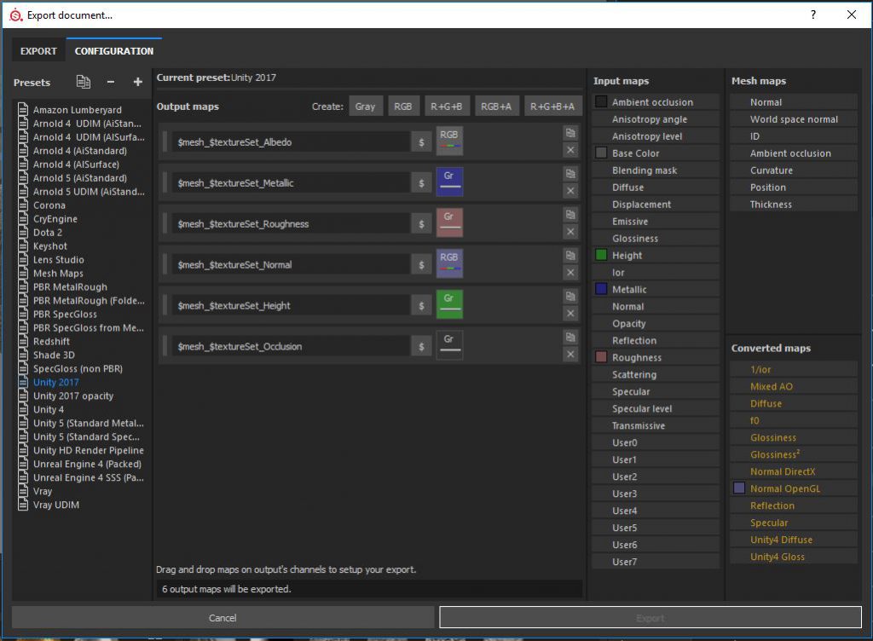Click the $ token button for Height output
Image resolution: width=873 pixels, height=641 pixels.
coord(421,305)
